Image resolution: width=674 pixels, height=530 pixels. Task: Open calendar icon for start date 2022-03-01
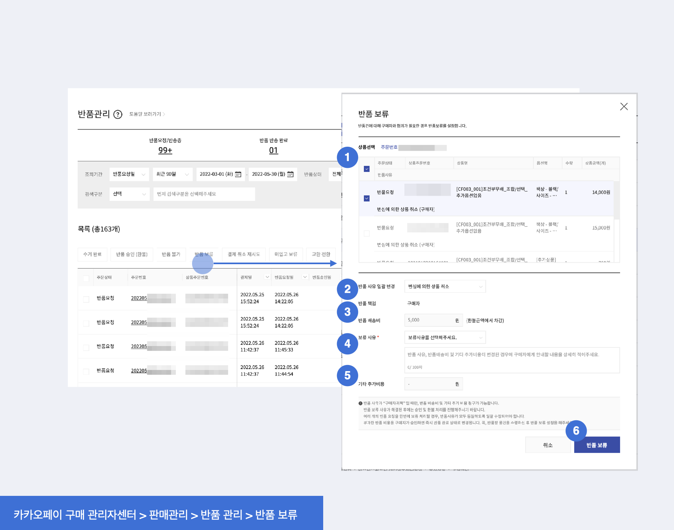(238, 174)
